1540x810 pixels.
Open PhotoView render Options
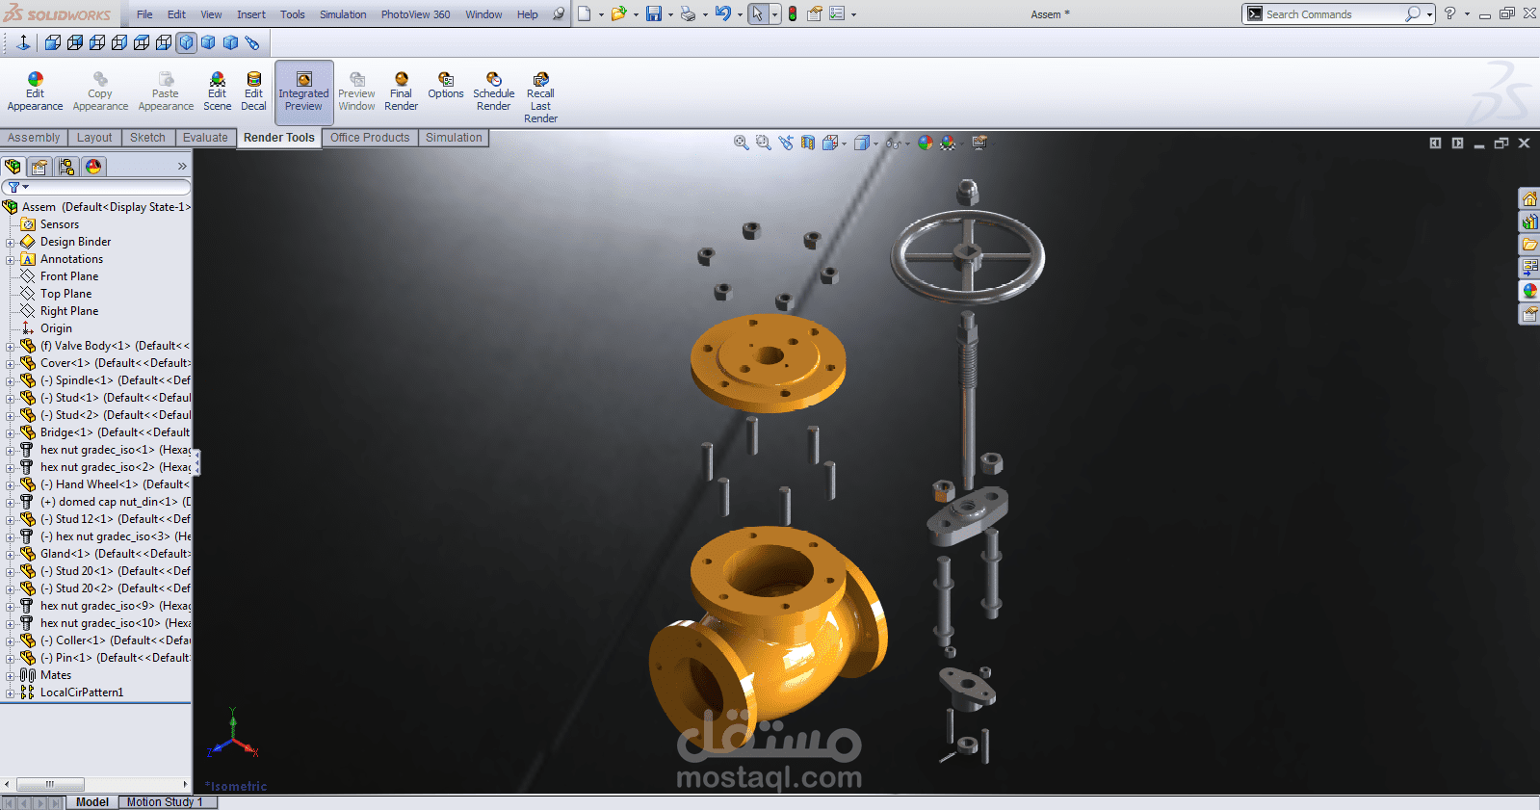[x=446, y=86]
